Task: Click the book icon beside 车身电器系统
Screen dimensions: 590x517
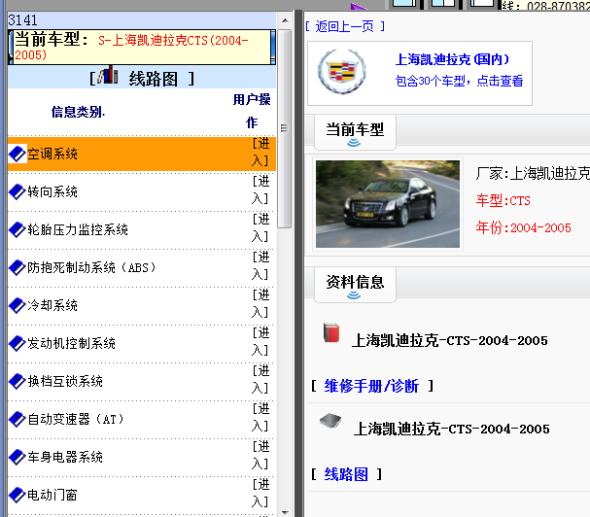Action: (17, 457)
